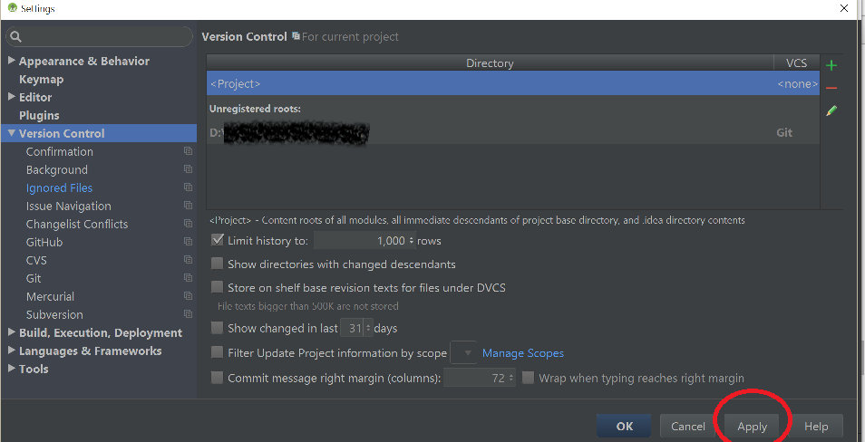Open Subversion settings page
865x442 pixels.
[54, 314]
